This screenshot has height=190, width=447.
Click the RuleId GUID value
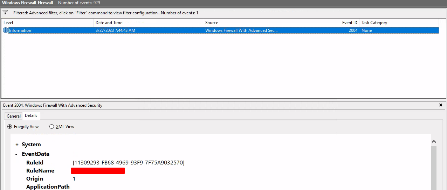[128, 163]
